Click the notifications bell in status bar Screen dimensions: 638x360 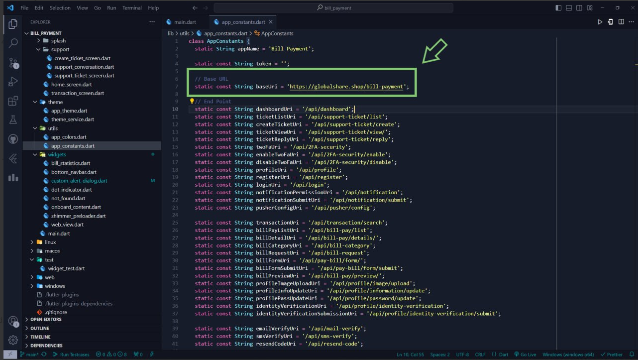[631, 355]
